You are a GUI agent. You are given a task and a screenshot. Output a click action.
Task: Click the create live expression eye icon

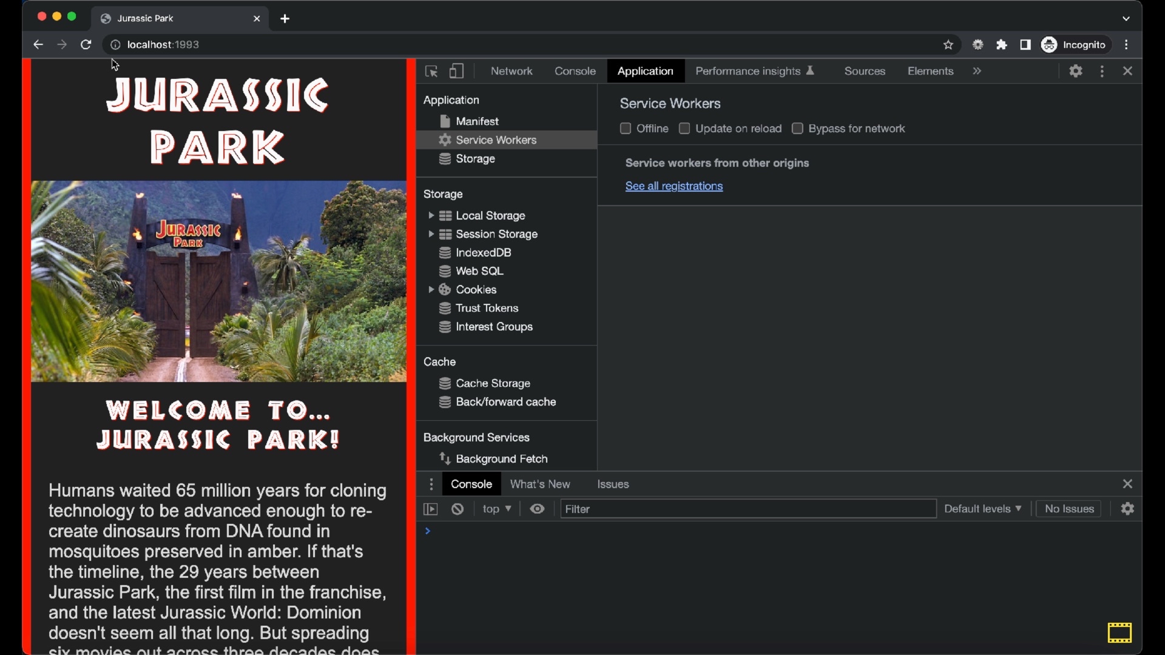pyautogui.click(x=537, y=509)
